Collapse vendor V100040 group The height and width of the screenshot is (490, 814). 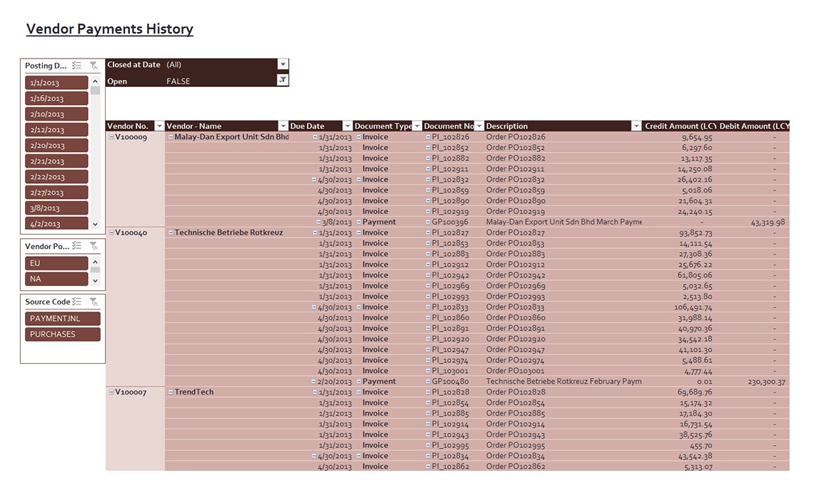pos(111,233)
